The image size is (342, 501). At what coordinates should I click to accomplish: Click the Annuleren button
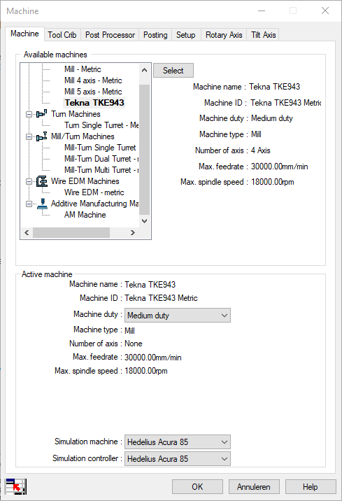[x=254, y=486]
